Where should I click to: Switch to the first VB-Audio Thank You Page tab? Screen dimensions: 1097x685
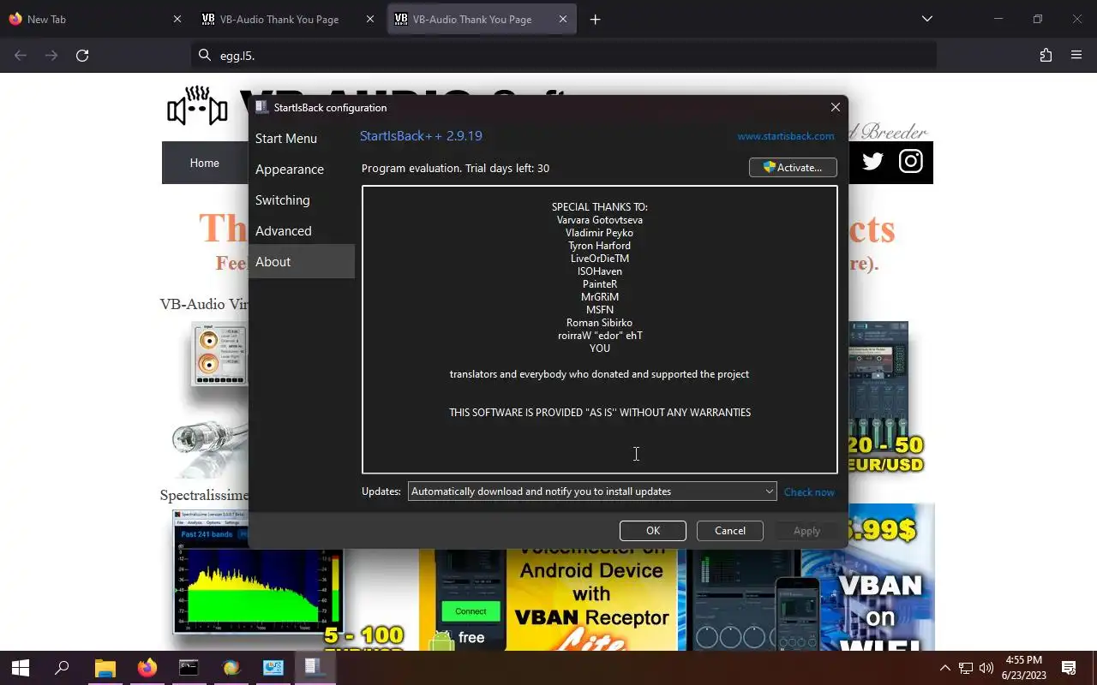coord(288,19)
